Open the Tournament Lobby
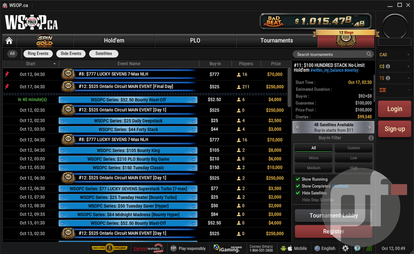Image resolution: width=414 pixels, height=254 pixels. point(334,216)
